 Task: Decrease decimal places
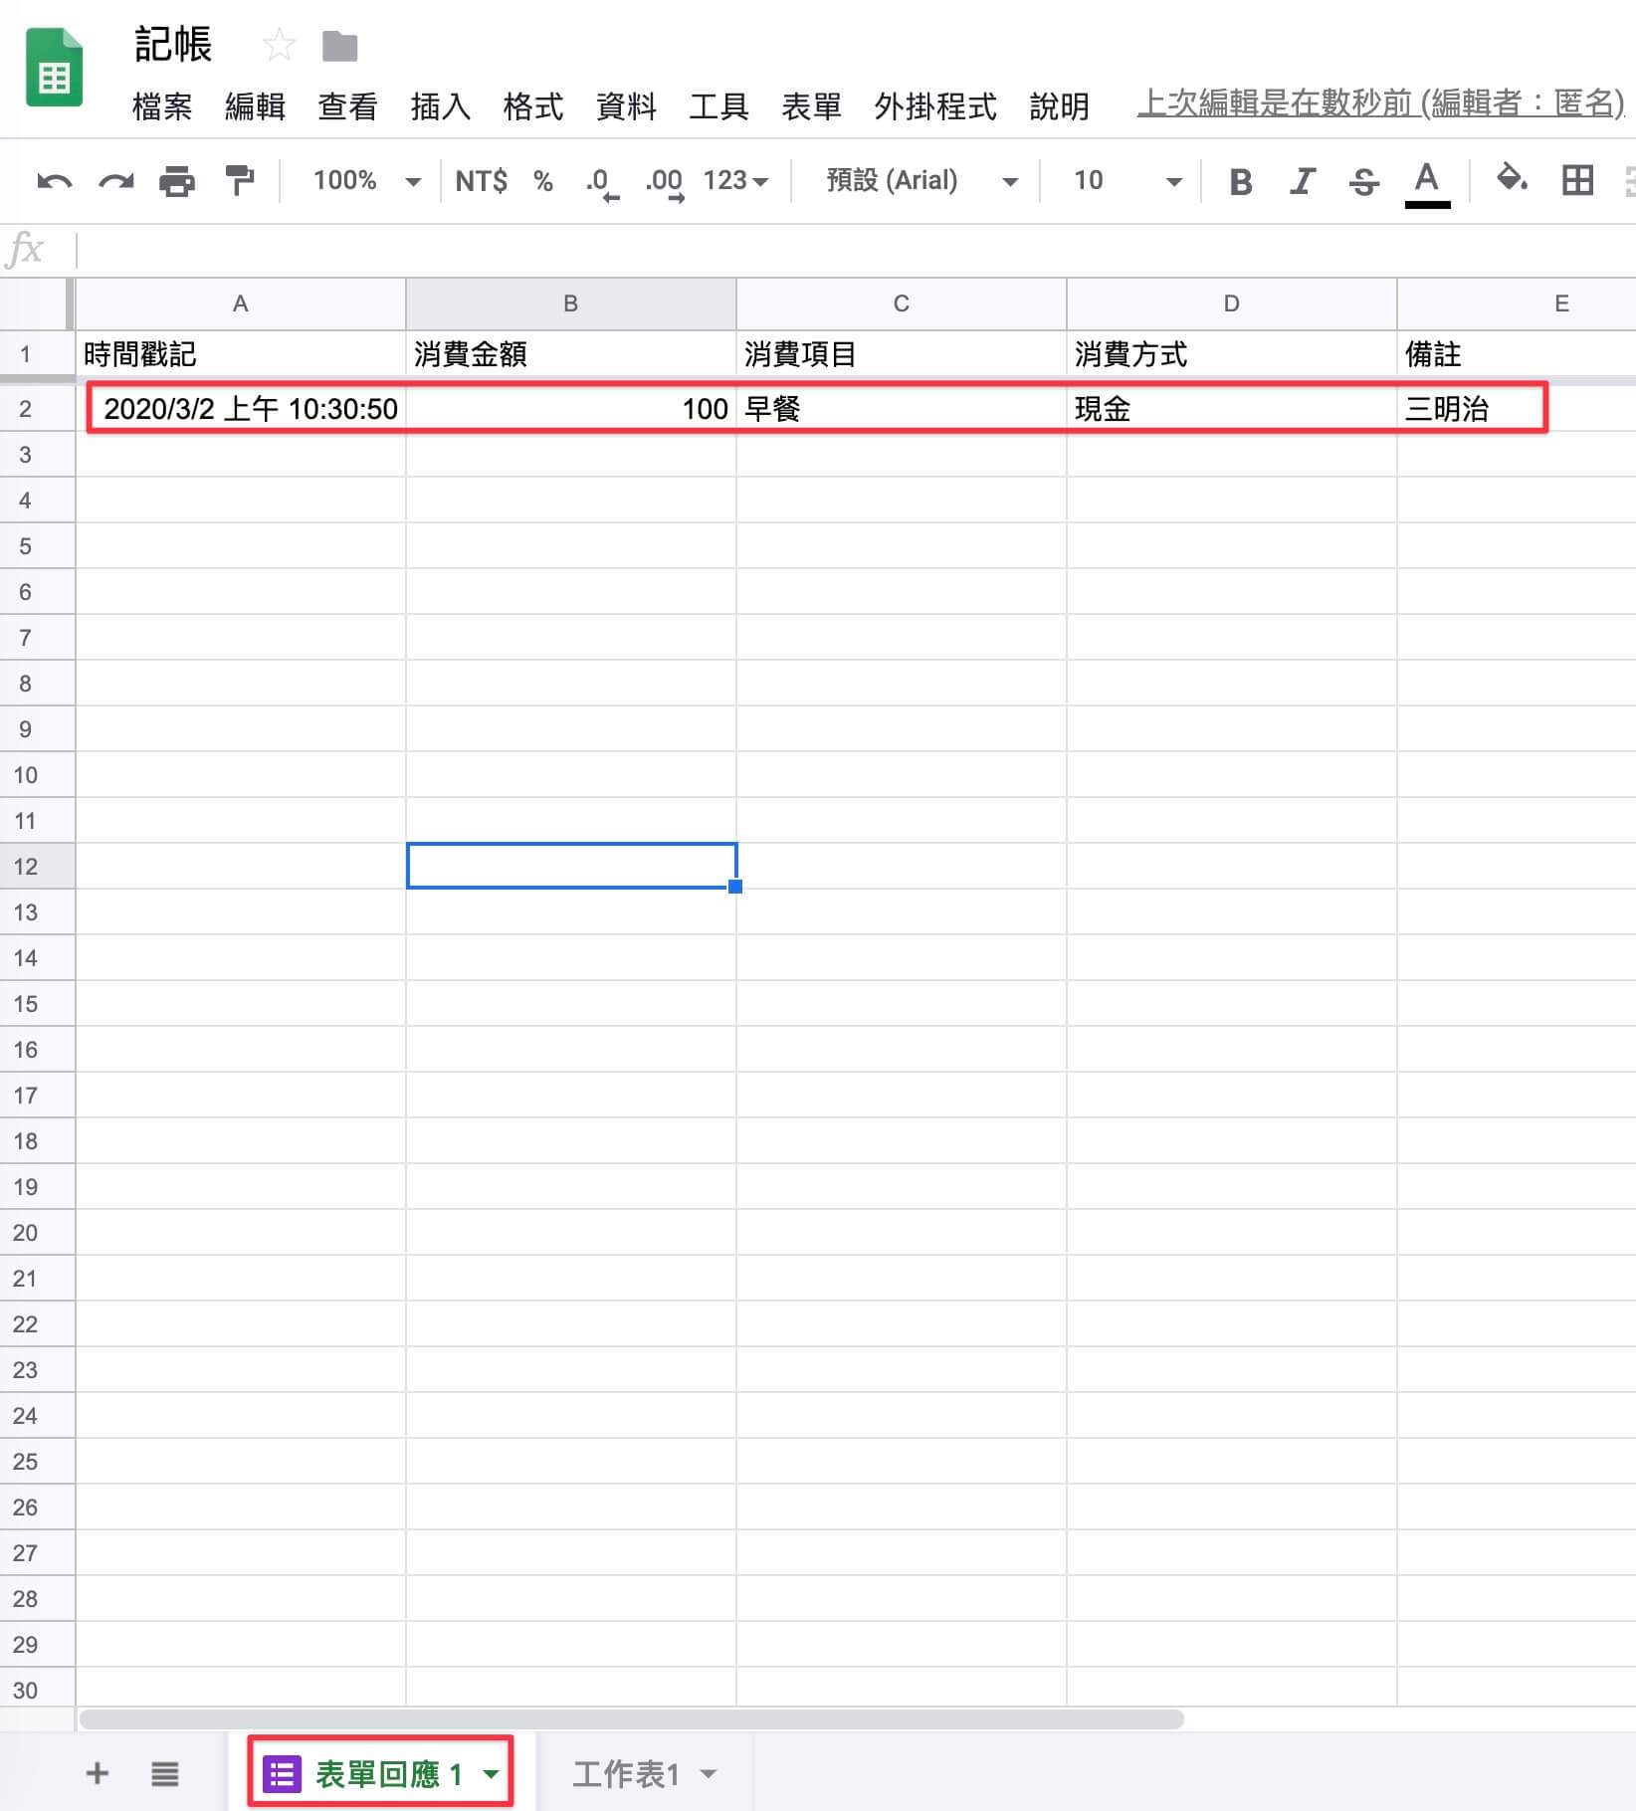tap(601, 183)
